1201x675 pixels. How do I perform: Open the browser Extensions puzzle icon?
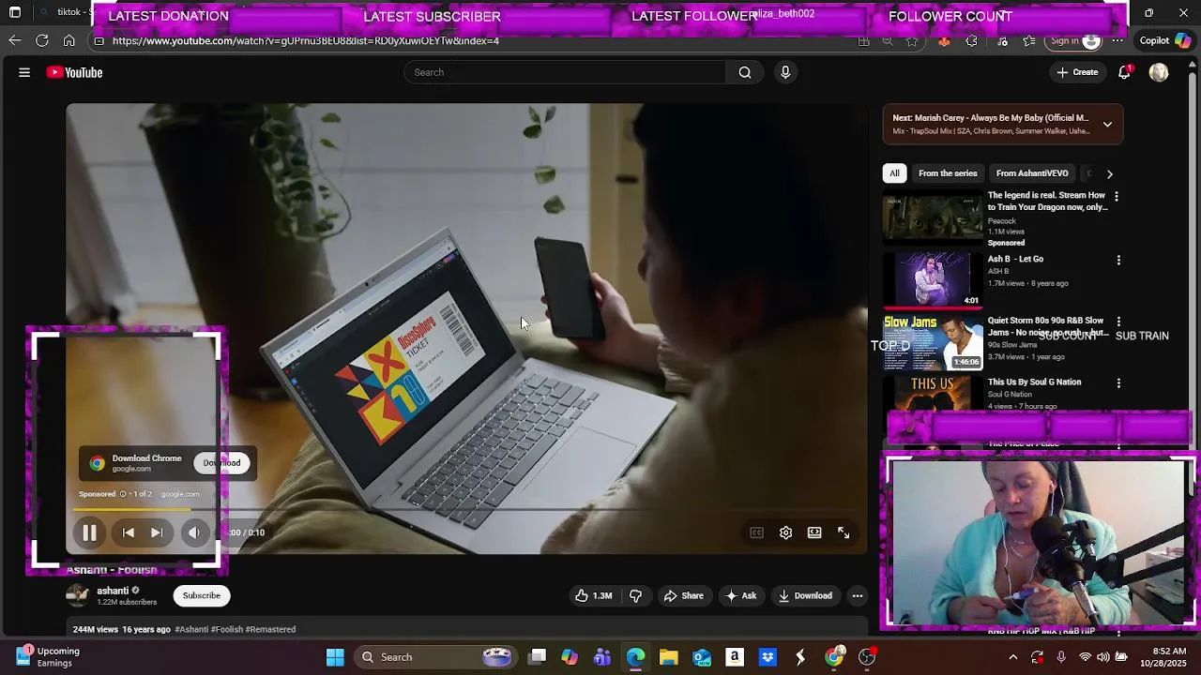[971, 41]
